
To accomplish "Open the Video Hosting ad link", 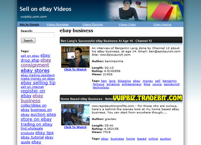I will click(162, 24).
